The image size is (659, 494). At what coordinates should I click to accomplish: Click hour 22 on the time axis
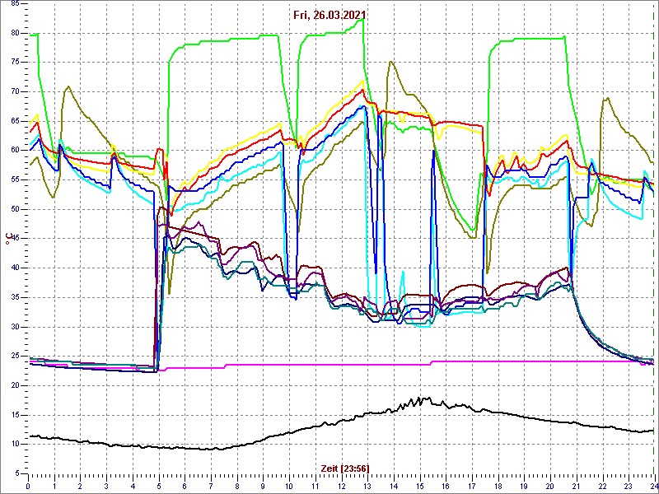click(601, 487)
